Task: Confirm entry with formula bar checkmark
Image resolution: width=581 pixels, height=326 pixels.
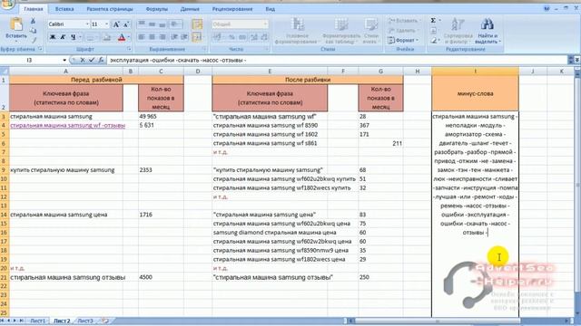Action: click(x=92, y=60)
